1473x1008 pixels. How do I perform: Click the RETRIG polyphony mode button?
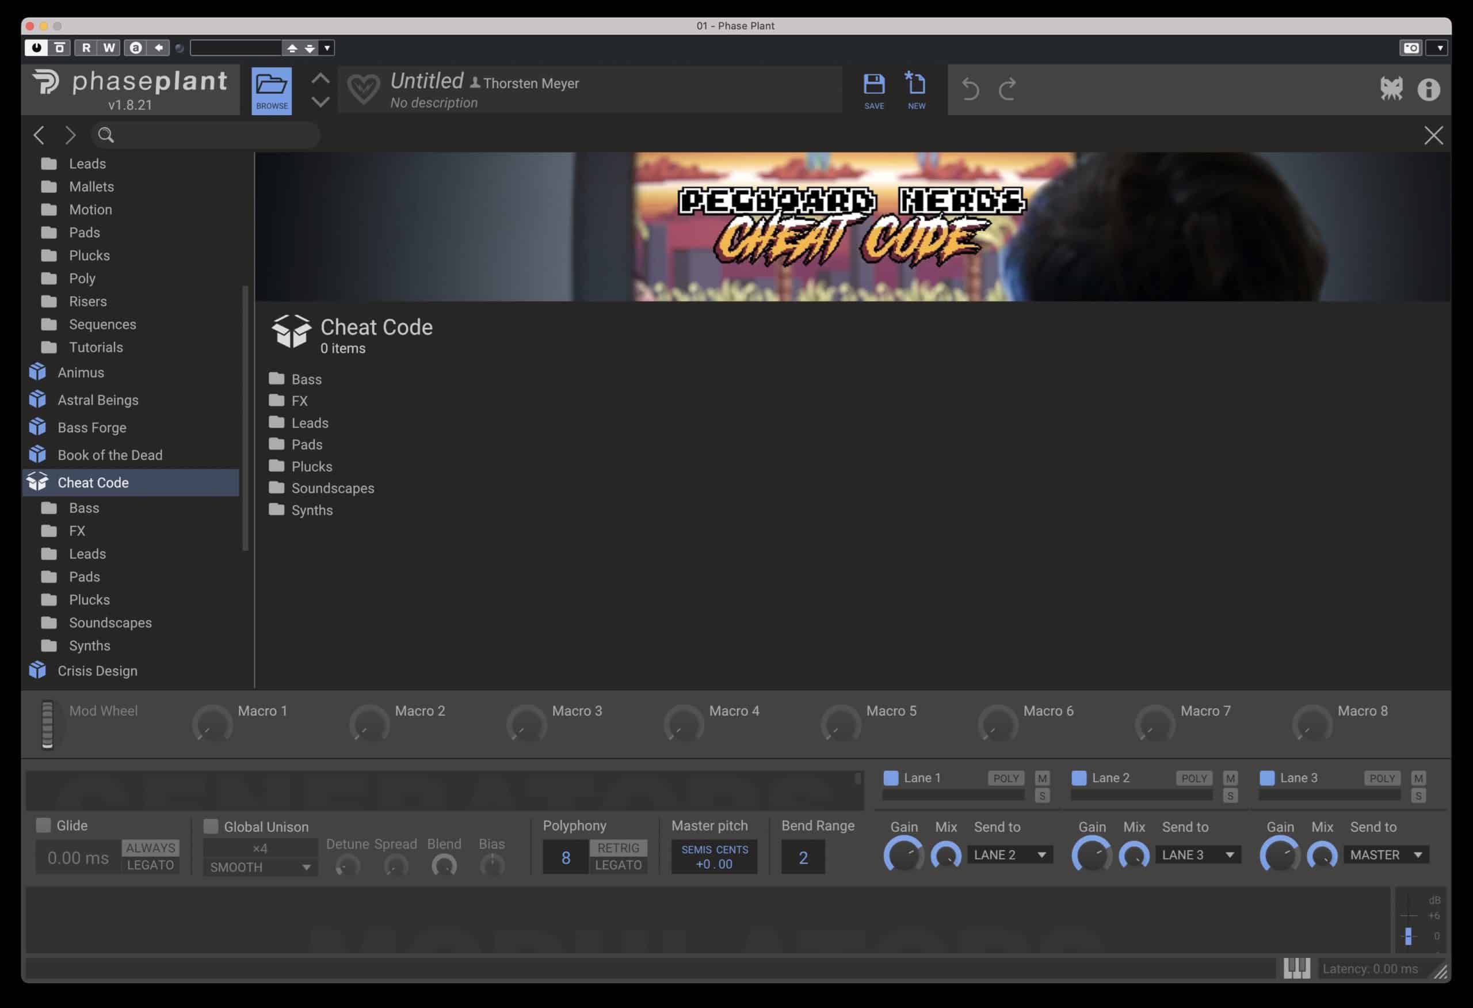click(618, 847)
